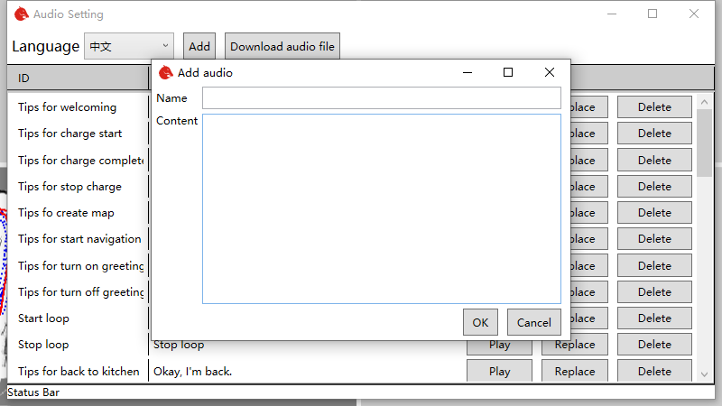
Task: Delete the Tips for welcoming entry
Action: click(x=654, y=106)
